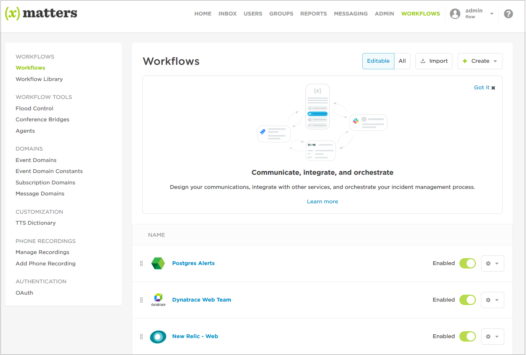Open Manage Recordings in sidebar
526x355 pixels.
coord(42,252)
